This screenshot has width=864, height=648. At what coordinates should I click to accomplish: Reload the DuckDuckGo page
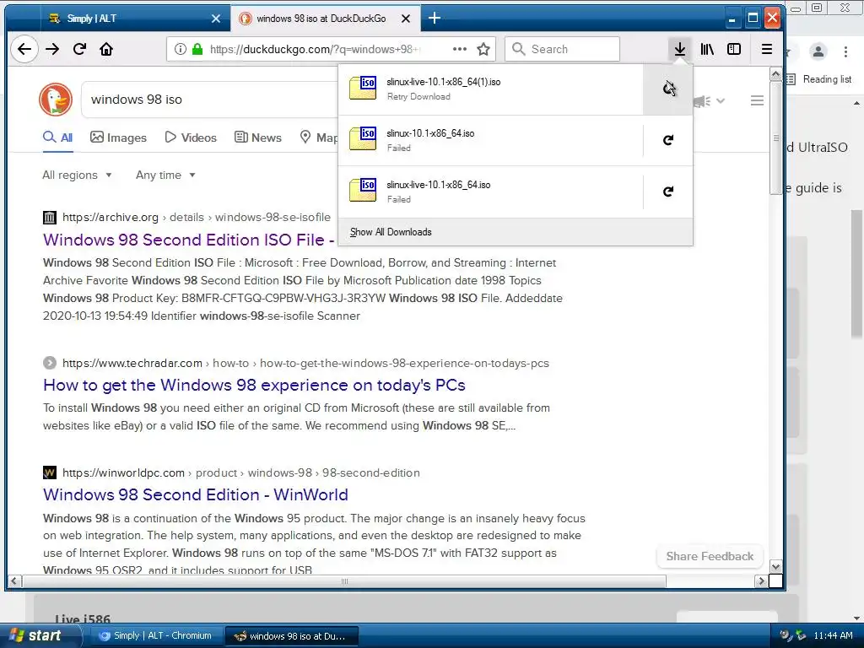point(79,49)
